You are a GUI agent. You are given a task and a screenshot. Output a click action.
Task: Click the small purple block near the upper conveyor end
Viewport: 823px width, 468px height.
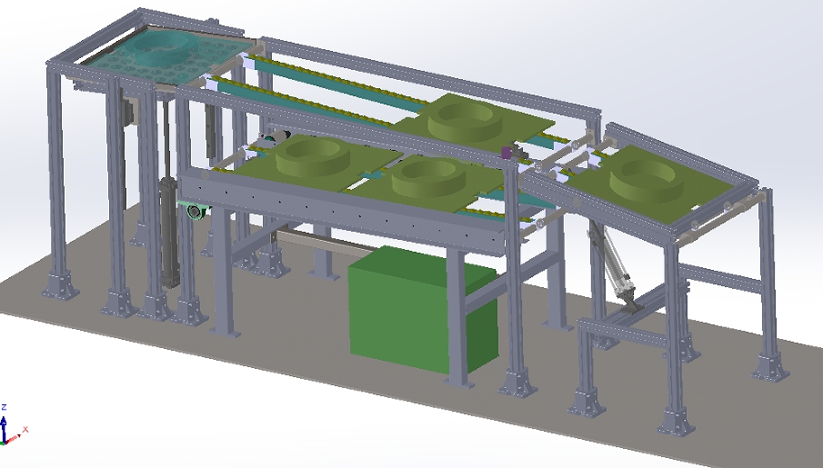pyautogui.click(x=507, y=153)
